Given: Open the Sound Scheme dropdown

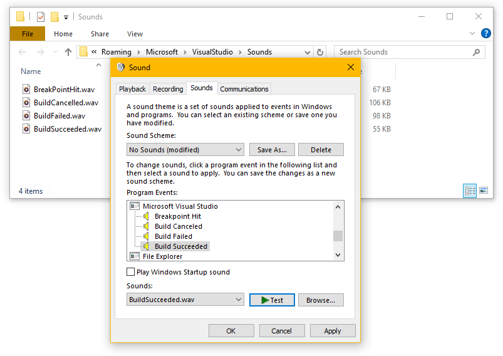Looking at the screenshot, I should [185, 150].
